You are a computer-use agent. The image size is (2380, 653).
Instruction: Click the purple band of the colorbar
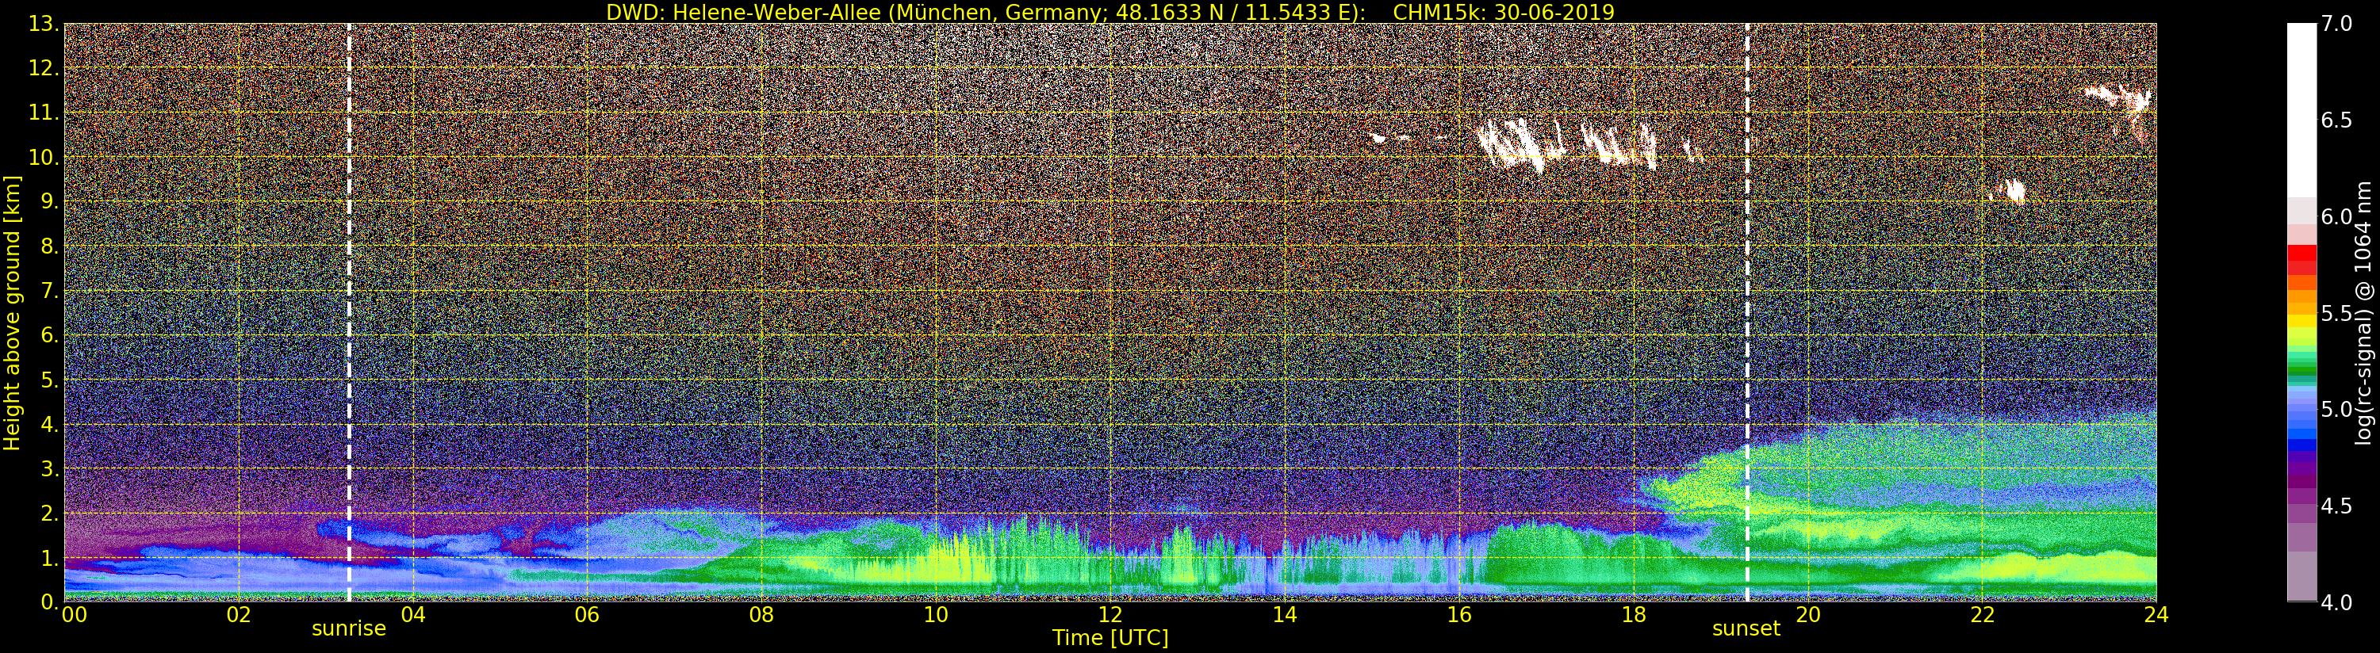[2301, 482]
